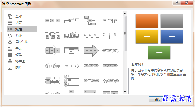
Task: Choose the step-up process layout with rising bent arrows
Action: 72,20
